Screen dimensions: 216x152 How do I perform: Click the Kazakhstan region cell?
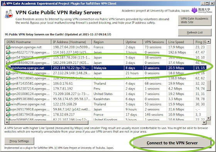[x=102, y=99]
